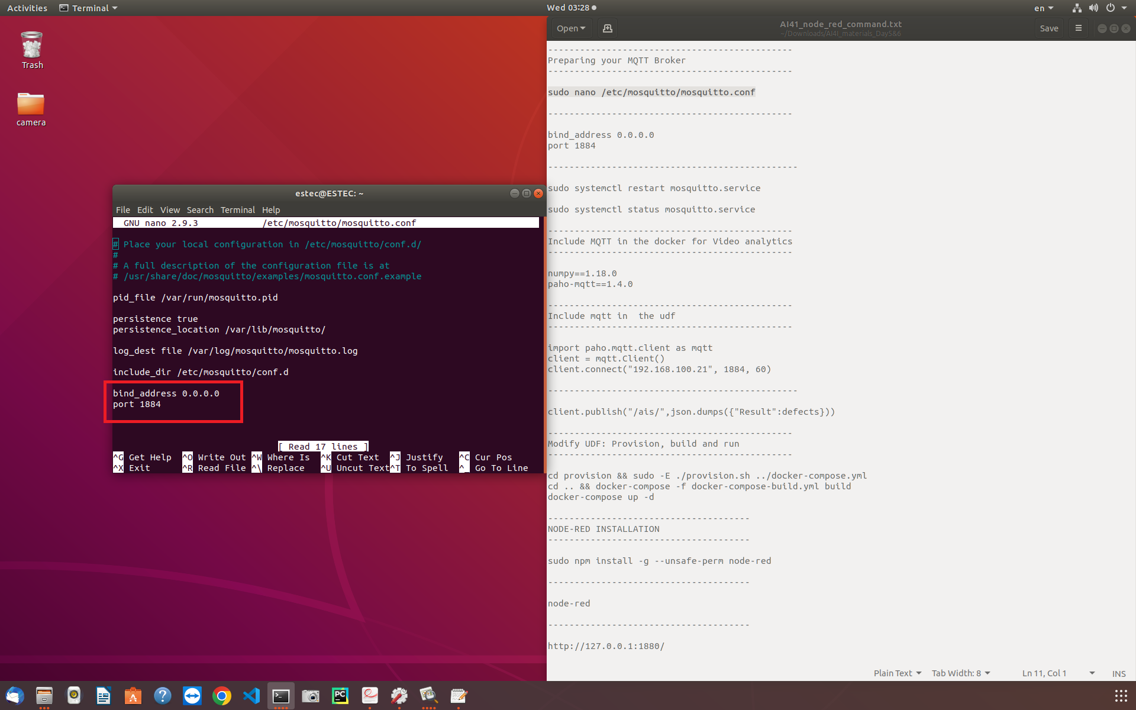This screenshot has height=710, width=1136.
Task: Open the Ubuntu Software store from dock
Action: pyautogui.click(x=133, y=696)
